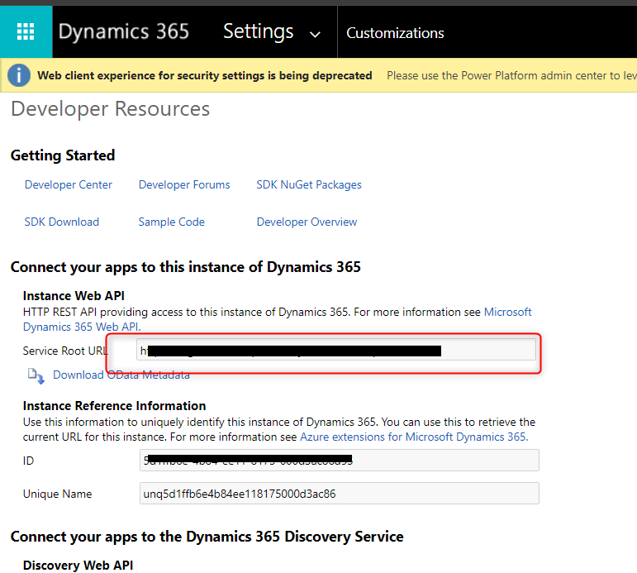Open Azure extensions for Microsoft Dynamics 365
This screenshot has height=573, width=637.
tap(413, 437)
